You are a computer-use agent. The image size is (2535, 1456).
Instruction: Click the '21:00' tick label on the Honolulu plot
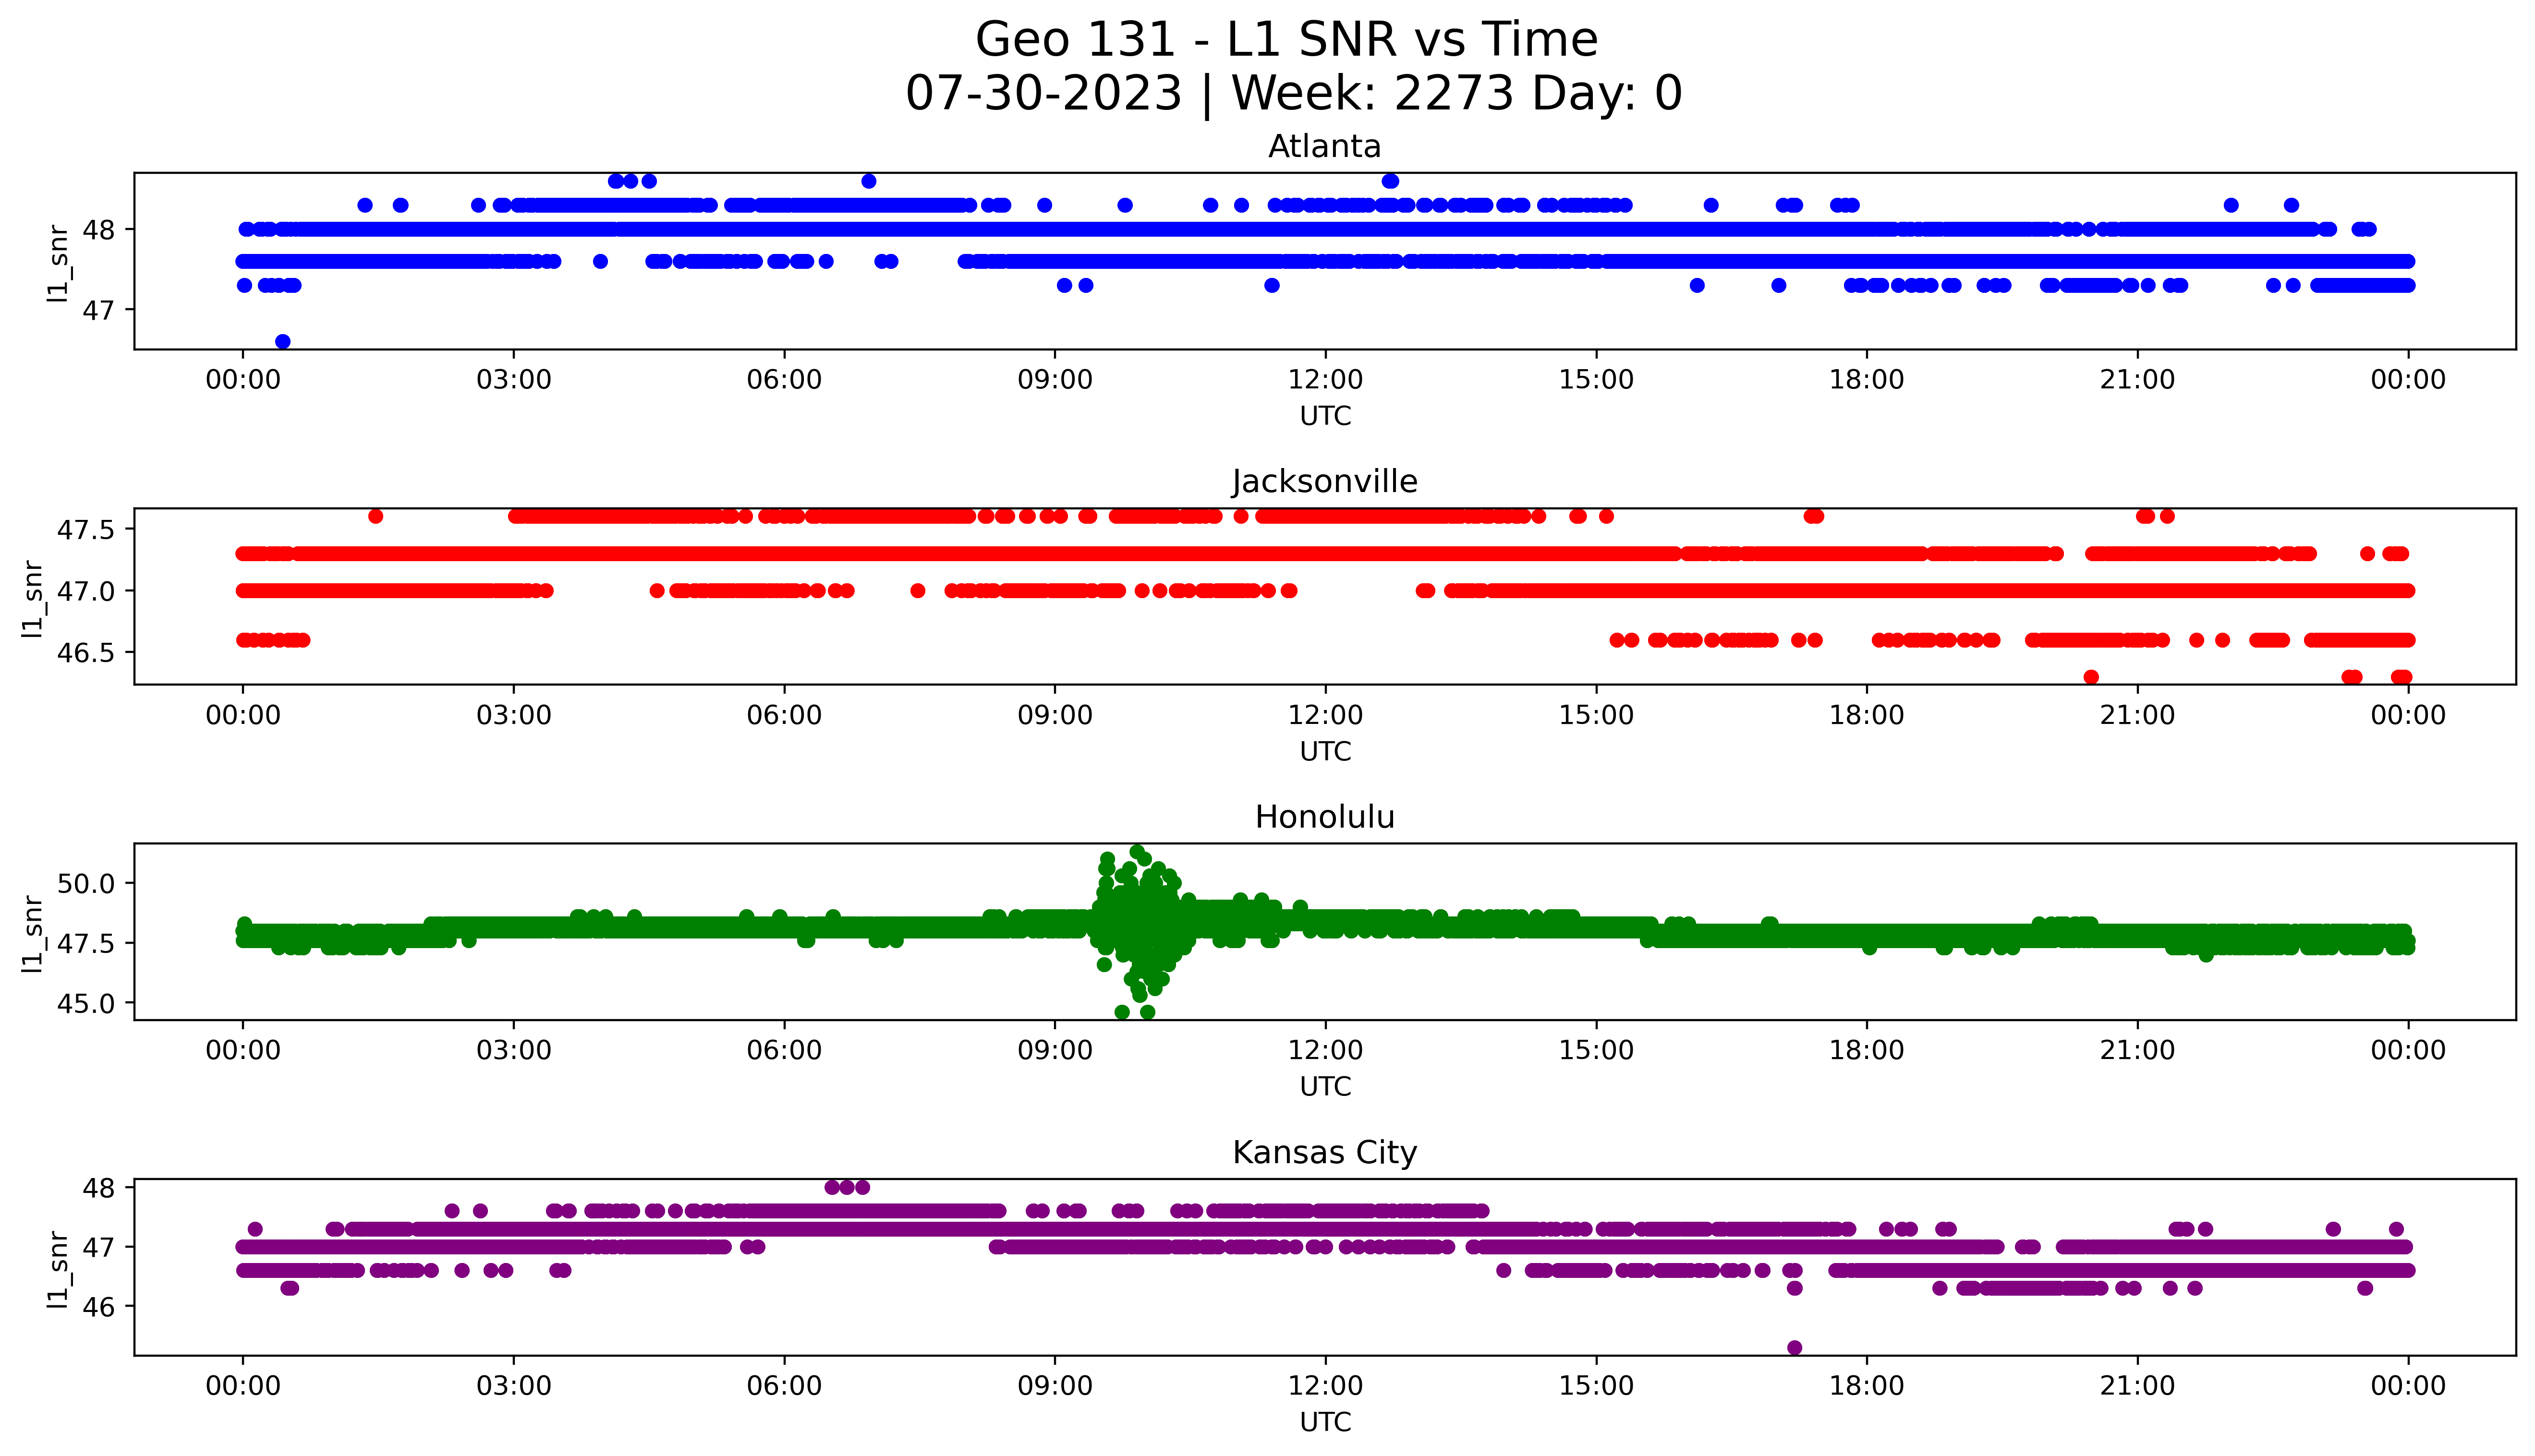point(2137,1050)
